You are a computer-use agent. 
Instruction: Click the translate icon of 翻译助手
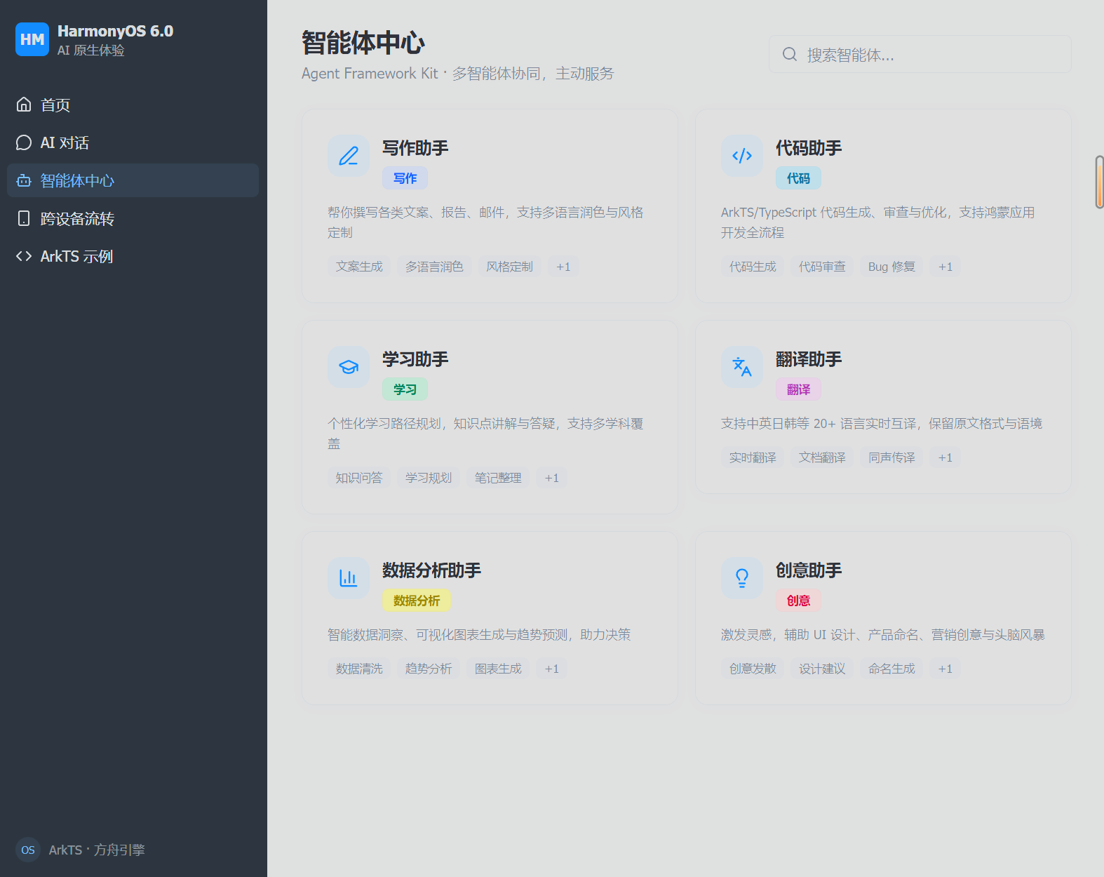pos(742,367)
